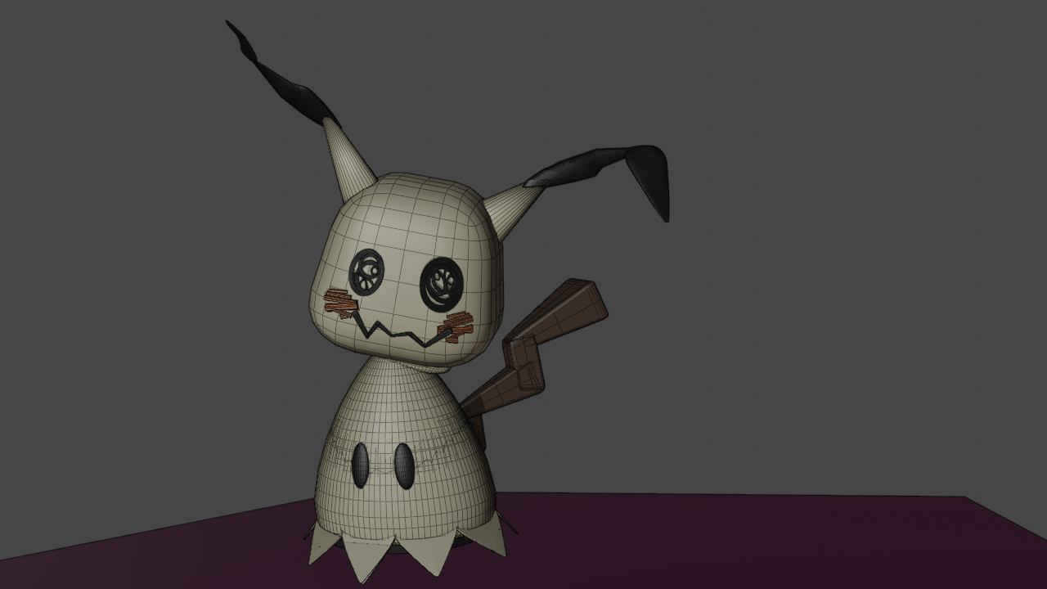Click the left black oval on body
This screenshot has height=589, width=1047.
pyautogui.click(x=361, y=464)
